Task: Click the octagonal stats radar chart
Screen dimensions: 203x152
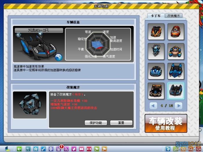Action: click(x=98, y=44)
